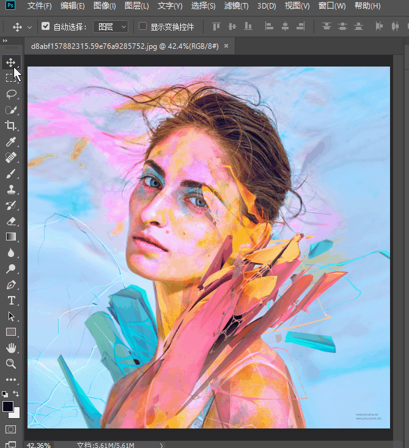Open the Move tool preset picker arrow
409x448 pixels.
click(29, 27)
